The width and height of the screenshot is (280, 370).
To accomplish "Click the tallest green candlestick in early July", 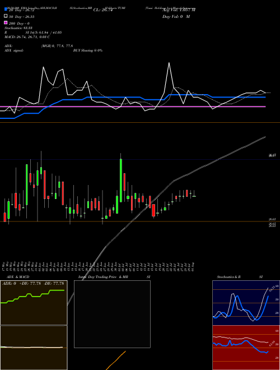I will click(x=121, y=181).
